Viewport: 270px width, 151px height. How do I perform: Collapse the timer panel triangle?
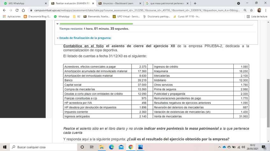[x=57, y=24]
